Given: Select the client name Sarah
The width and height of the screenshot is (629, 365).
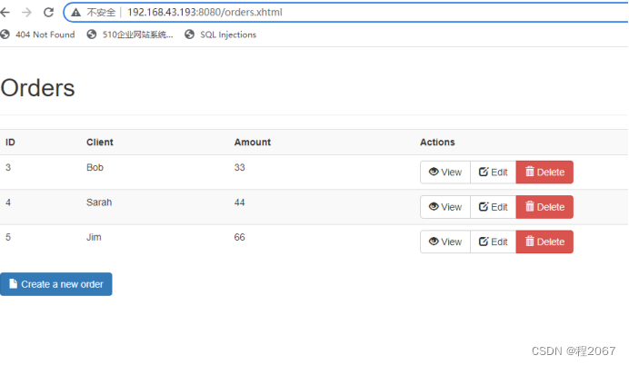Looking at the screenshot, I should coord(99,202).
